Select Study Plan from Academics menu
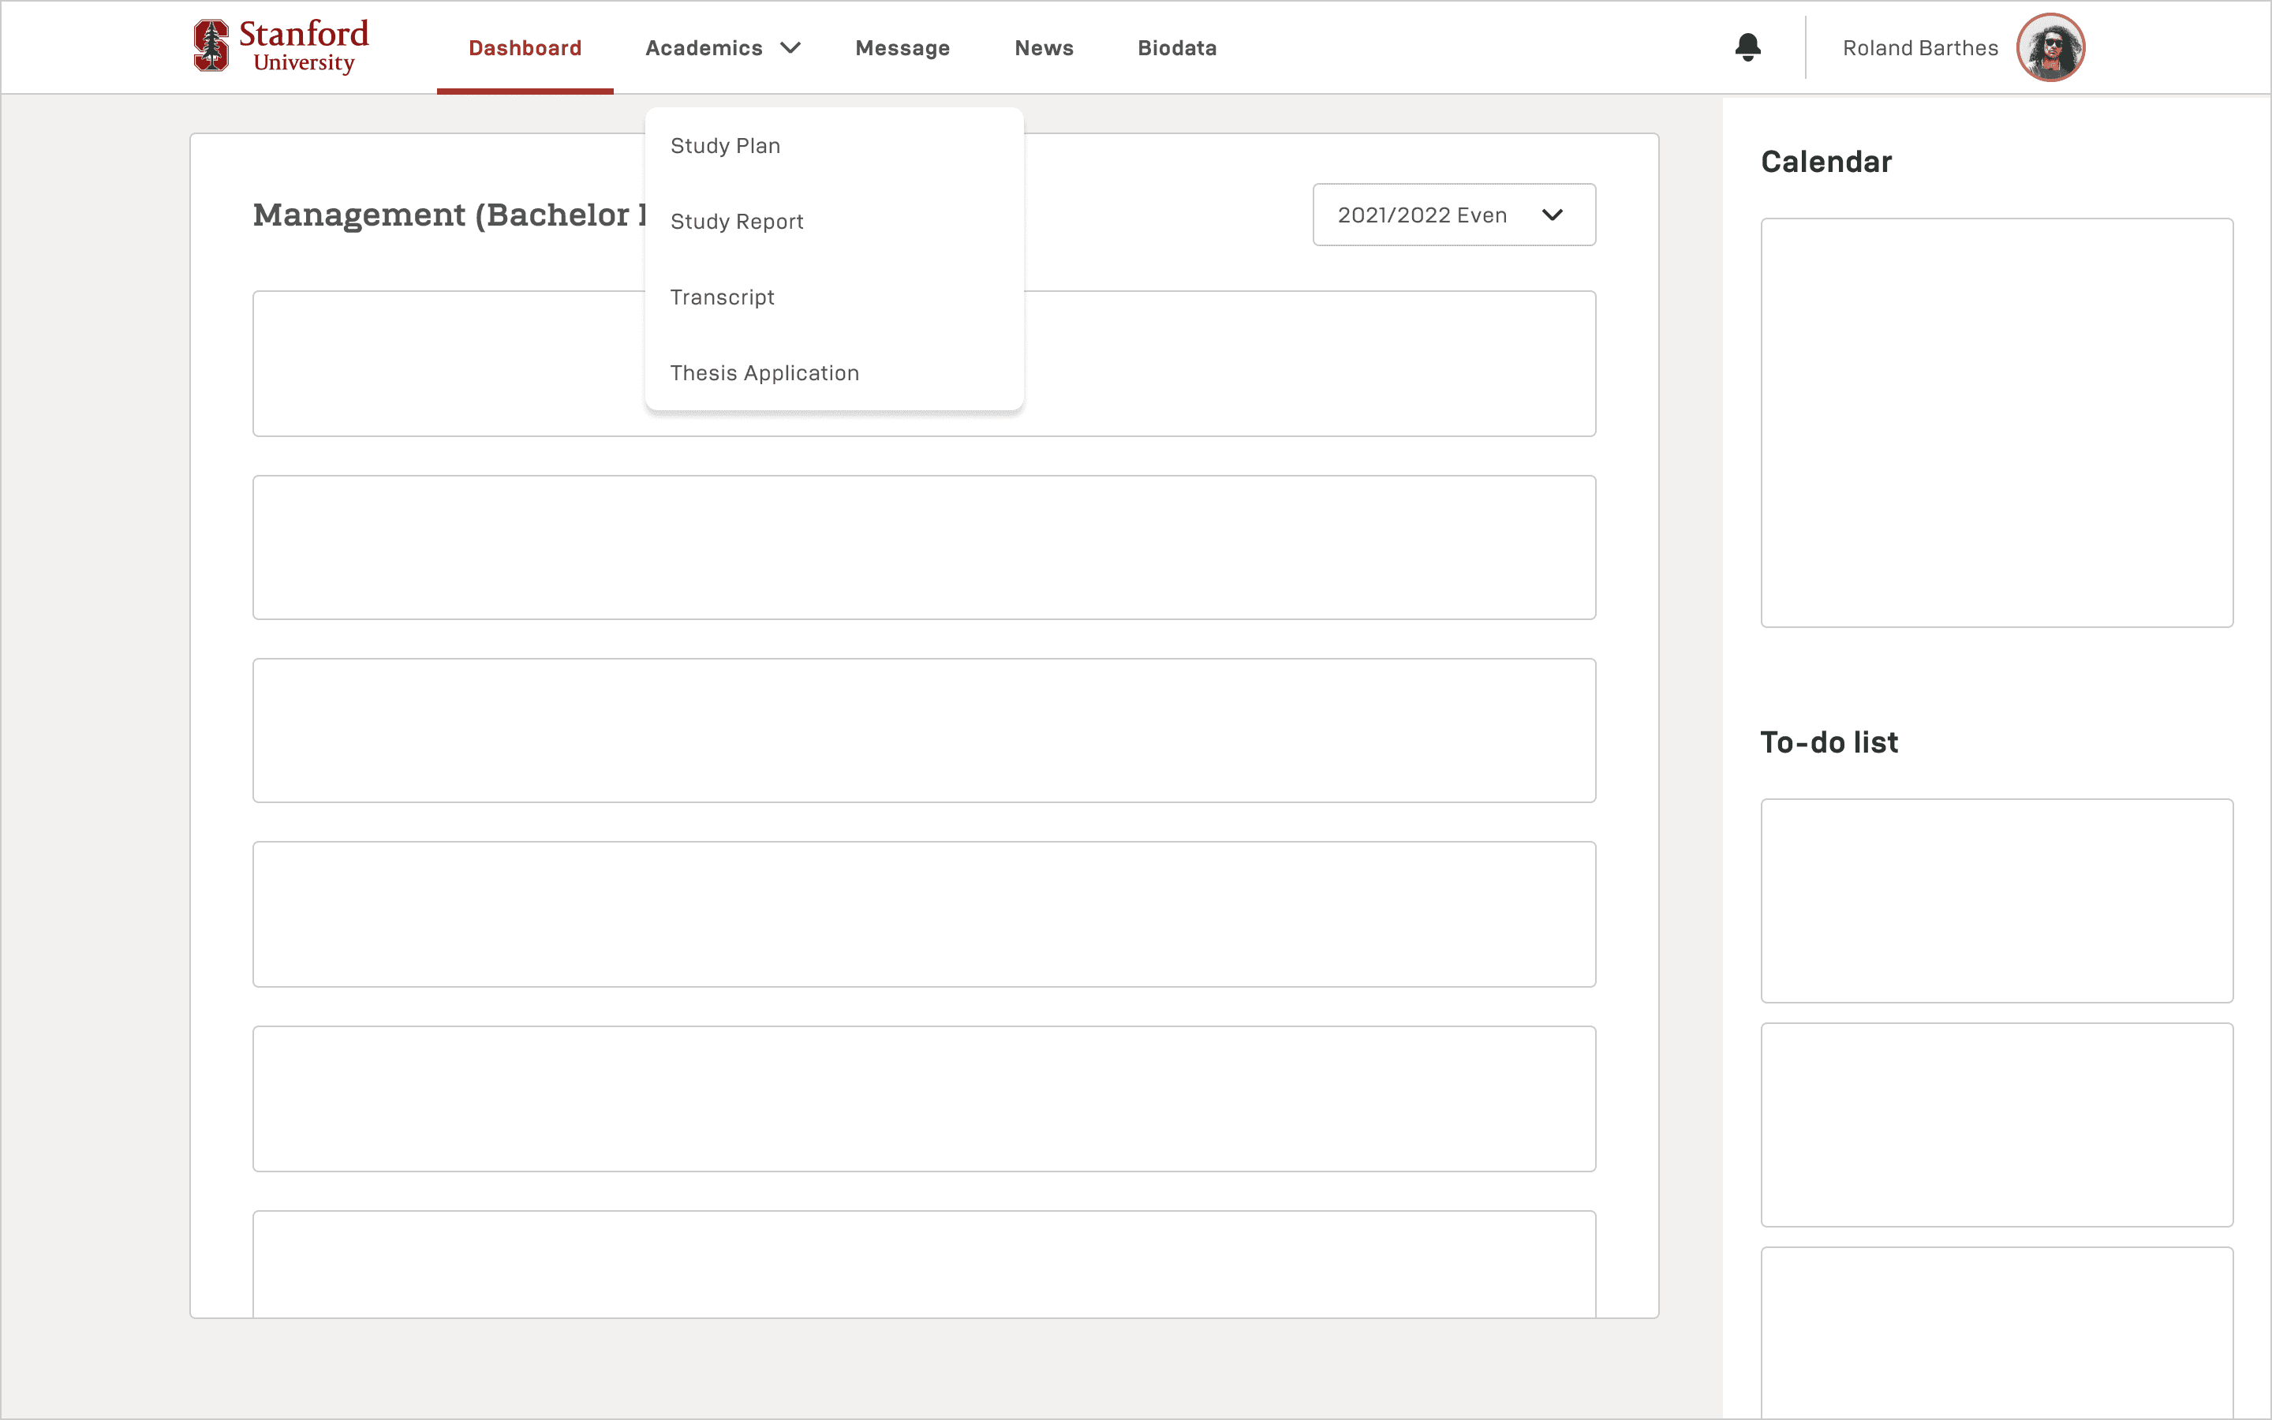 pyautogui.click(x=725, y=146)
